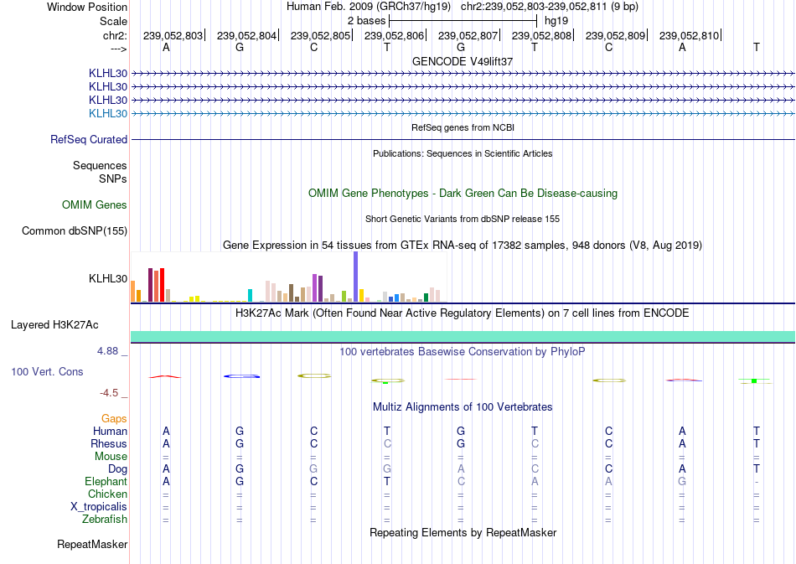Click 'Short Genetic Variants from dbSNP release 155'
This screenshot has width=796, height=564.
[463, 219]
